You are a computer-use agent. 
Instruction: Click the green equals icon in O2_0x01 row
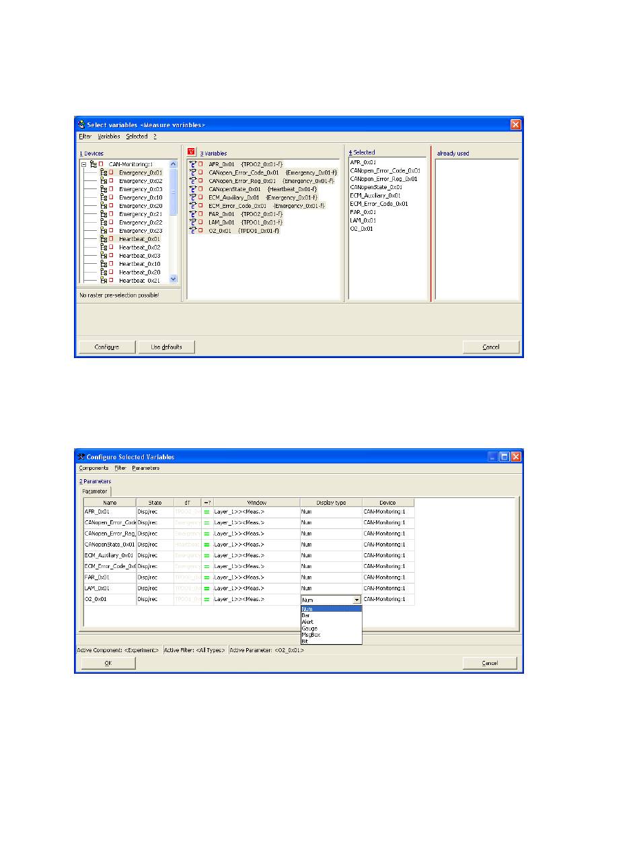tap(207, 599)
